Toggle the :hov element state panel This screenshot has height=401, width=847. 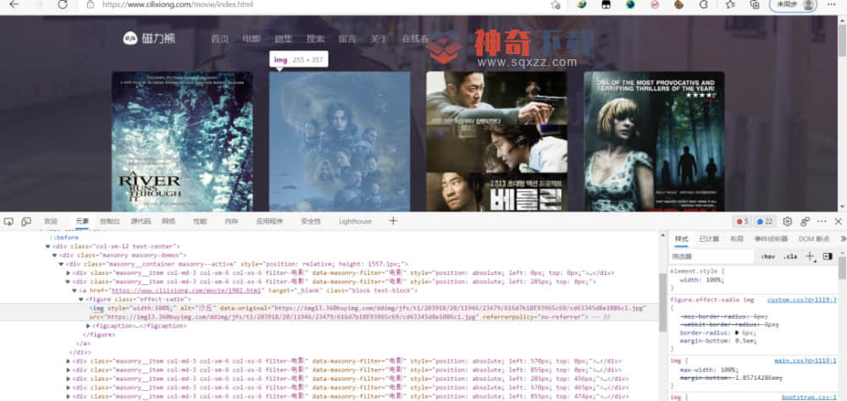pyautogui.click(x=767, y=256)
